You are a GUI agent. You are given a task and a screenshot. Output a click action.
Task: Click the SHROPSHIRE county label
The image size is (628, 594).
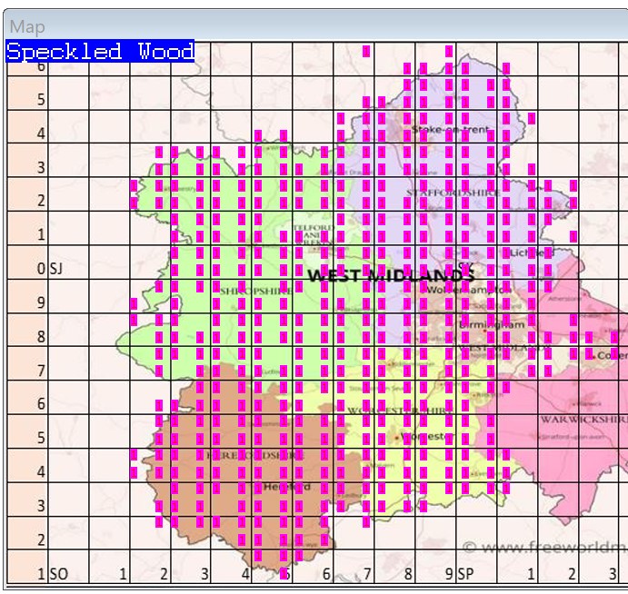point(254,290)
